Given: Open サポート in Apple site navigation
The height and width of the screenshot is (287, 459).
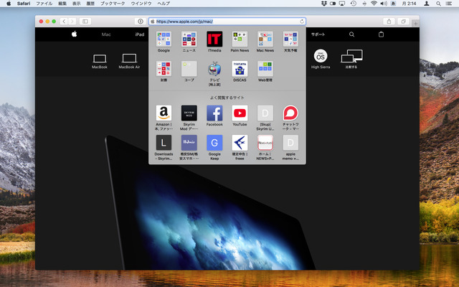Looking at the screenshot, I should (x=318, y=34).
